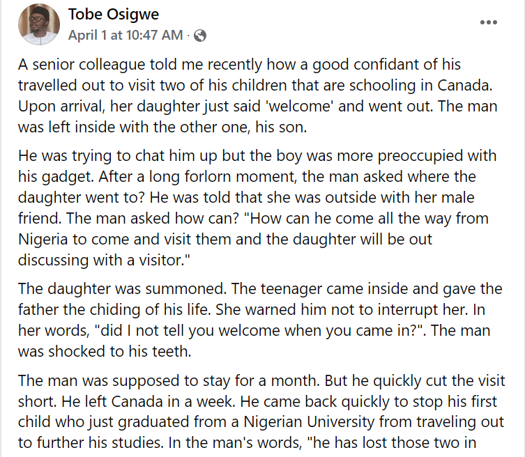The image size is (525, 457).
Task: Click the paragraph starting 'A senior colleague'
Action: coord(258,95)
